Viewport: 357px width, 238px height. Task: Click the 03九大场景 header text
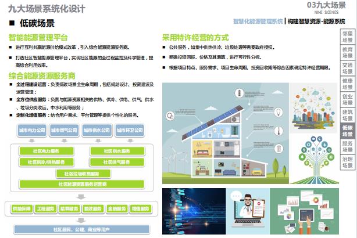click(x=326, y=5)
